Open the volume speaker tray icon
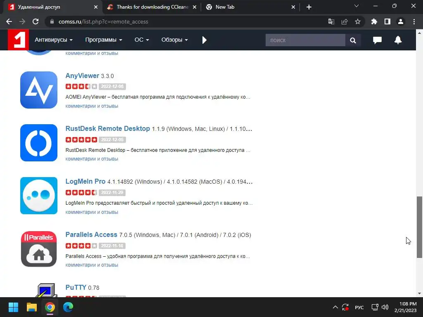The image size is (423, 317). [385, 307]
